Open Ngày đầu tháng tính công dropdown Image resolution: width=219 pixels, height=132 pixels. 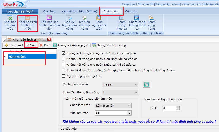(135, 93)
